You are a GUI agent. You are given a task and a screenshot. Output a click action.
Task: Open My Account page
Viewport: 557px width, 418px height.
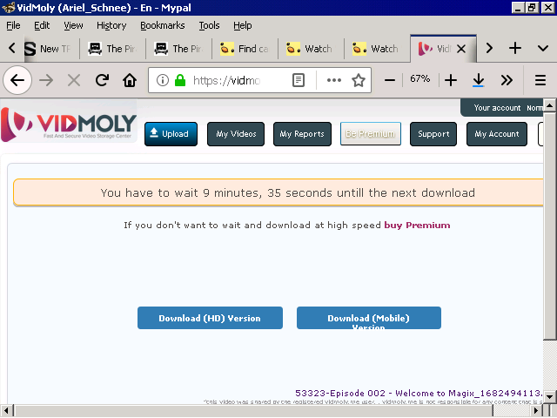coord(497,134)
